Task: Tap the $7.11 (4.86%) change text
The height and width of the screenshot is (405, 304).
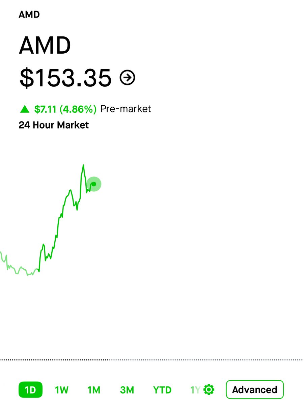Action: click(x=65, y=109)
